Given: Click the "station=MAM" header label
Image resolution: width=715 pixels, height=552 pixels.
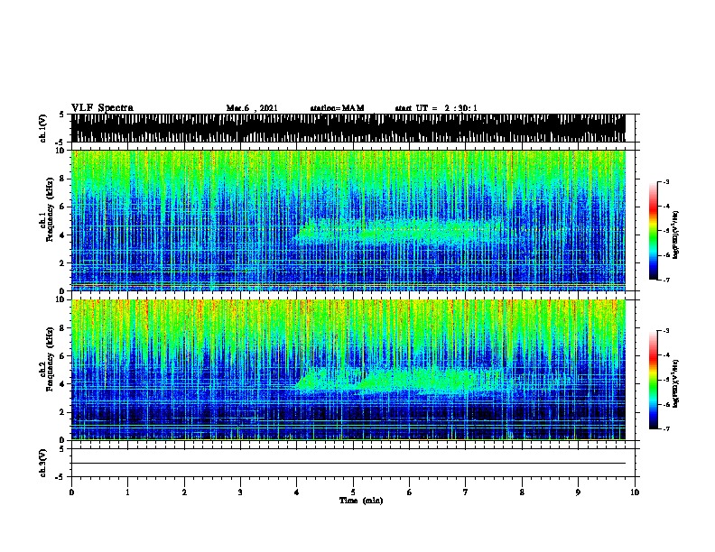Looking at the screenshot, I should pyautogui.click(x=337, y=108).
